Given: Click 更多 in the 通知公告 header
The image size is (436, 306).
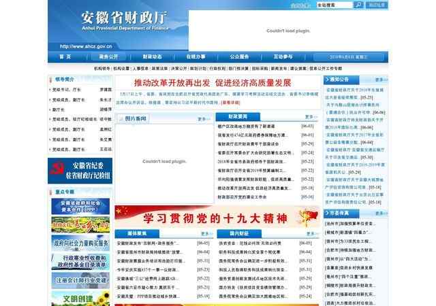Looking at the screenshot, I should [381, 80].
